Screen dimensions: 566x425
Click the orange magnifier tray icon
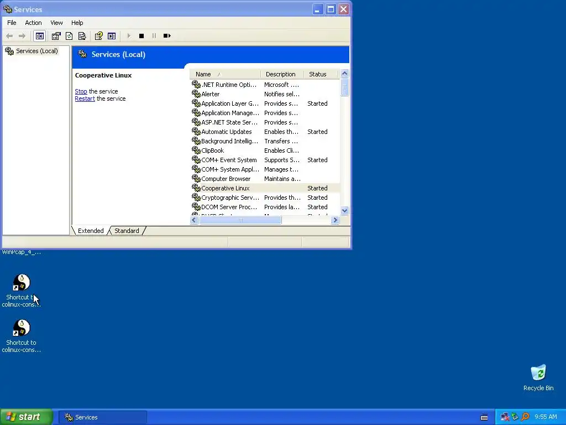pyautogui.click(x=525, y=417)
